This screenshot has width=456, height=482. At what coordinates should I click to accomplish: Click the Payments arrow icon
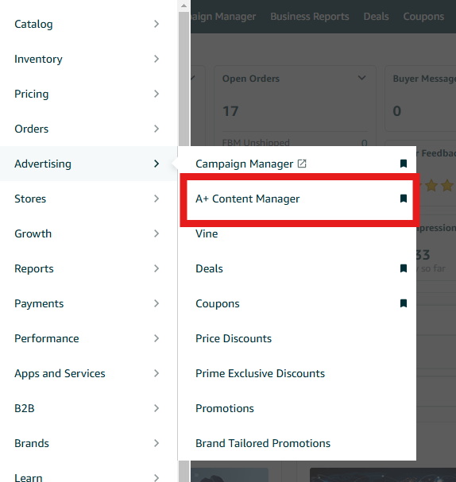tap(157, 303)
